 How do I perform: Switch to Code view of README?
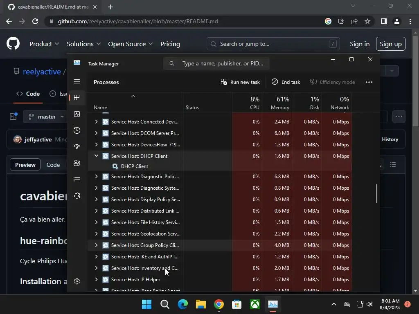(53, 165)
